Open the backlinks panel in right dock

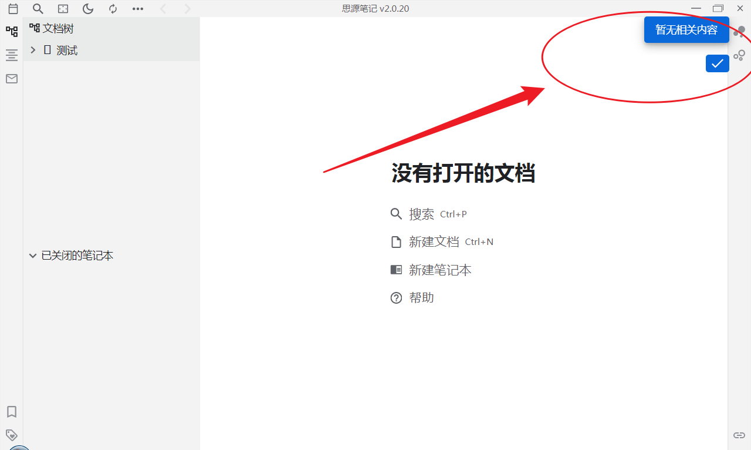coord(739,435)
